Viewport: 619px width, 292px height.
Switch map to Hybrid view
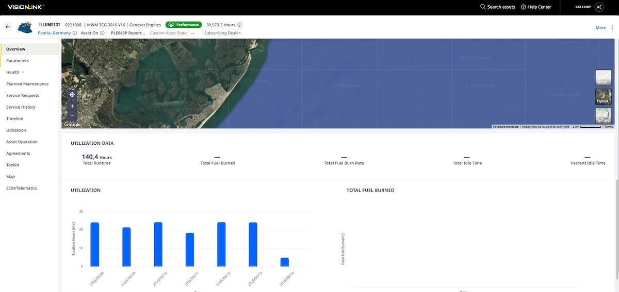pos(603,97)
